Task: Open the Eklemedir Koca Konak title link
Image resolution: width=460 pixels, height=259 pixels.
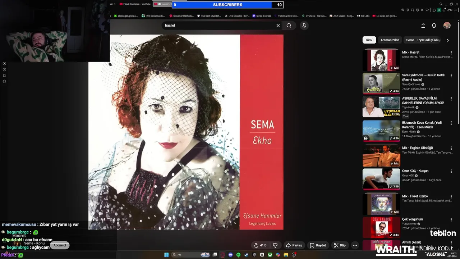Action: (x=422, y=125)
